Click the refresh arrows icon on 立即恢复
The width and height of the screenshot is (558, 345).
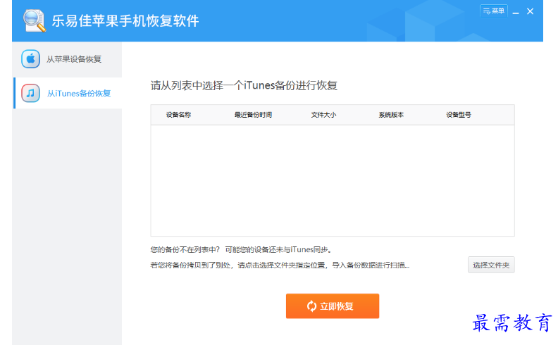[x=311, y=306]
